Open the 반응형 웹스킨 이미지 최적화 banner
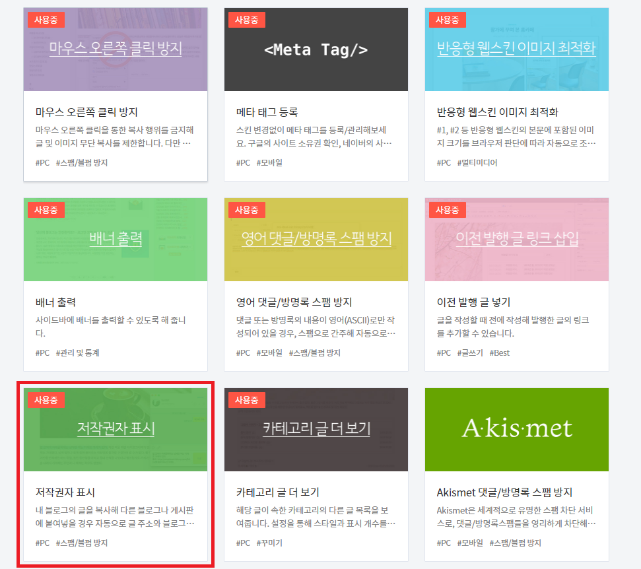 [x=516, y=50]
